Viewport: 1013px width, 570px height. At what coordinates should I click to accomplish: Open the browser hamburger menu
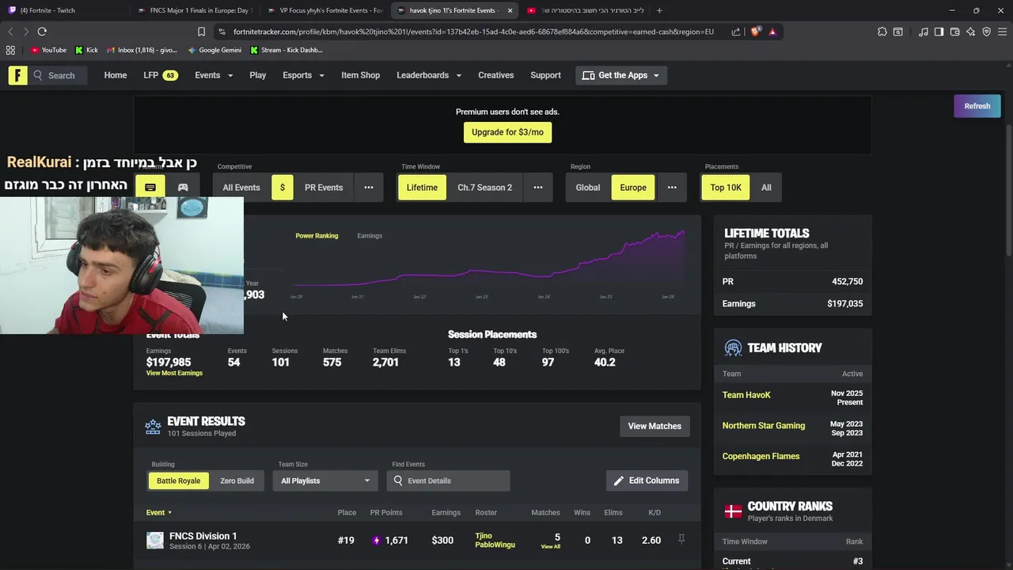1002,32
